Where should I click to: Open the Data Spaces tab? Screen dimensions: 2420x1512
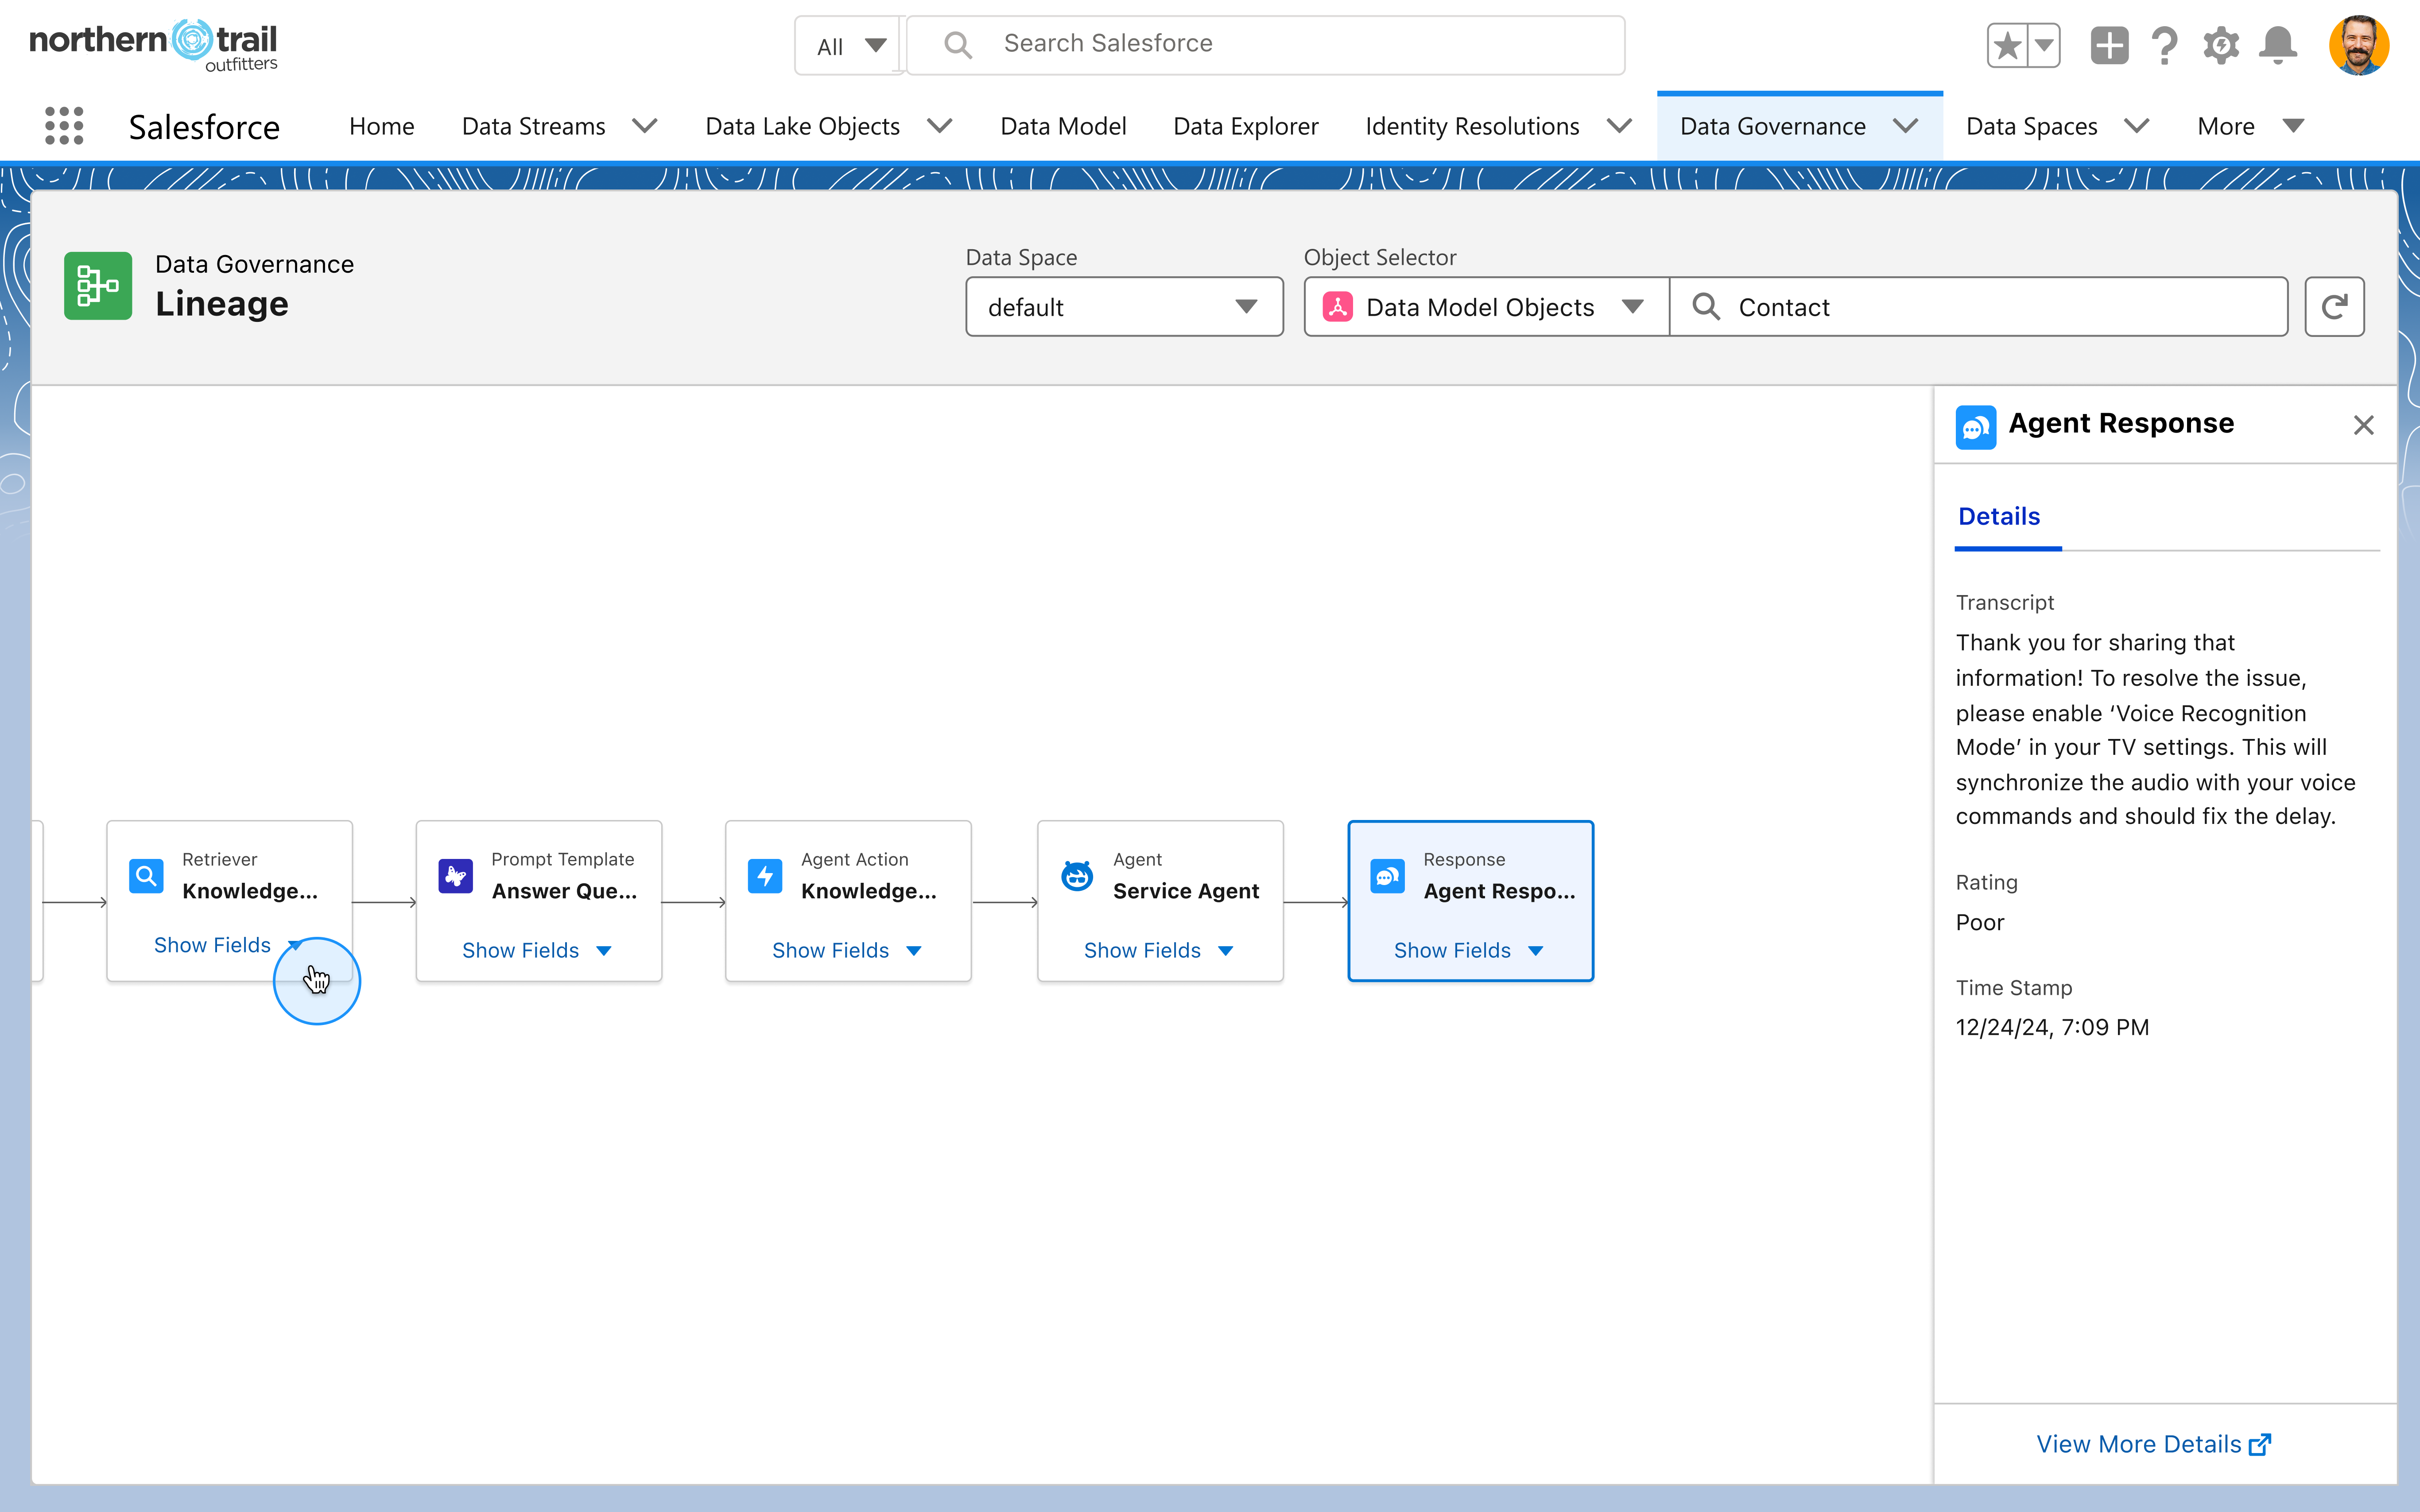click(x=2031, y=126)
